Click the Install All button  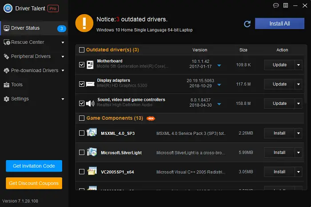point(279,24)
